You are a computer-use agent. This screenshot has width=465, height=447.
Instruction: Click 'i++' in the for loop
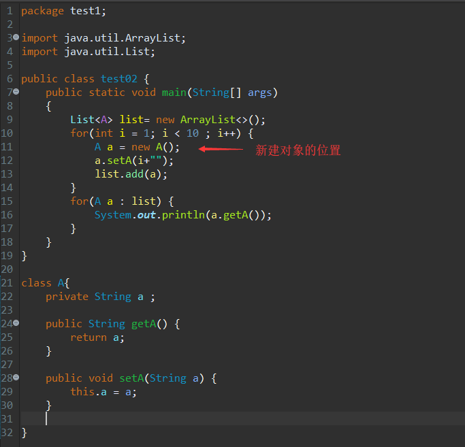pos(226,133)
